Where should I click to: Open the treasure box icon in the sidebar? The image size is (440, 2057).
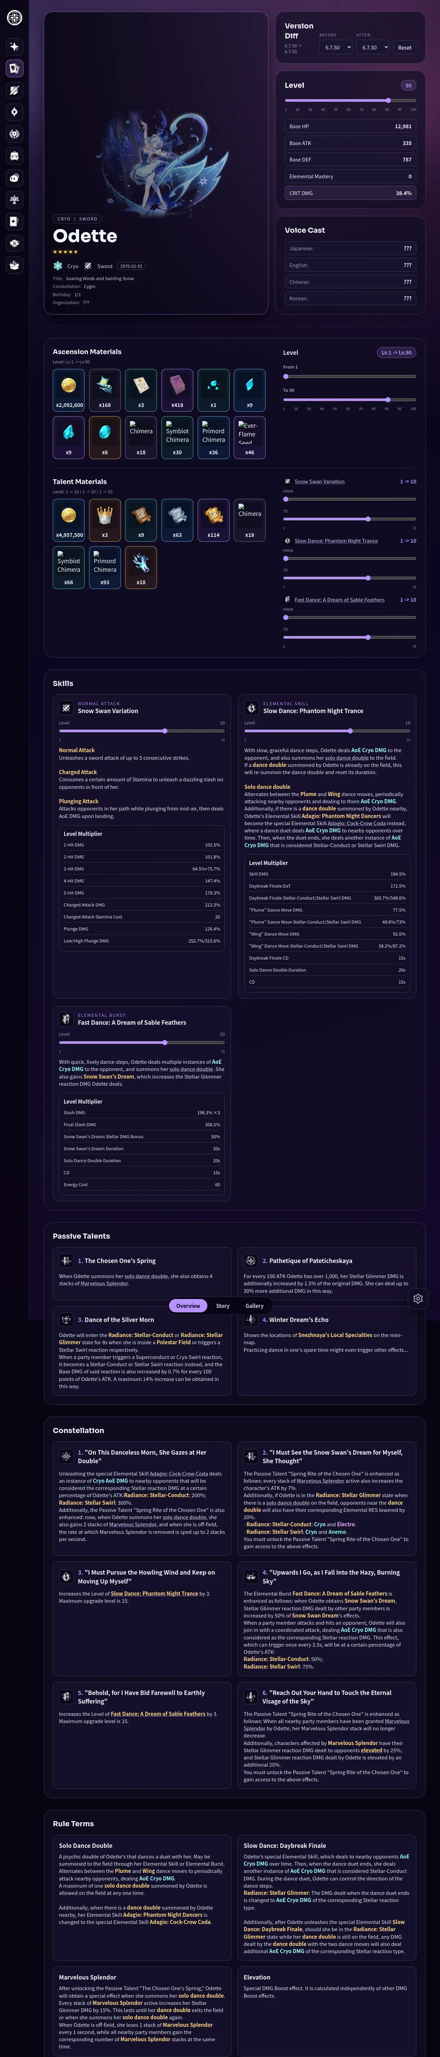(x=14, y=265)
